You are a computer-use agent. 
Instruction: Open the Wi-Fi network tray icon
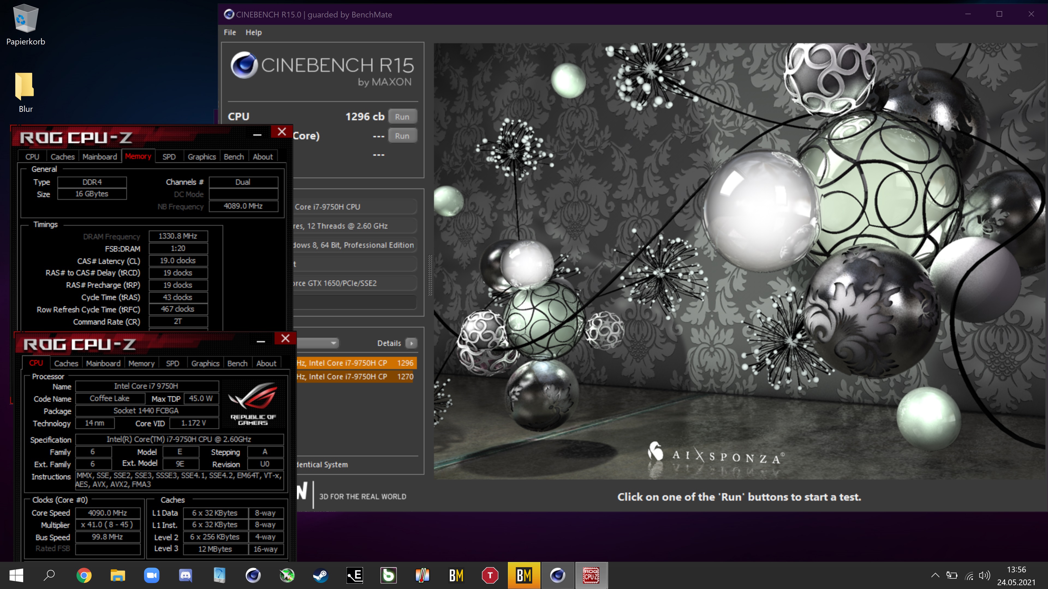coord(969,575)
